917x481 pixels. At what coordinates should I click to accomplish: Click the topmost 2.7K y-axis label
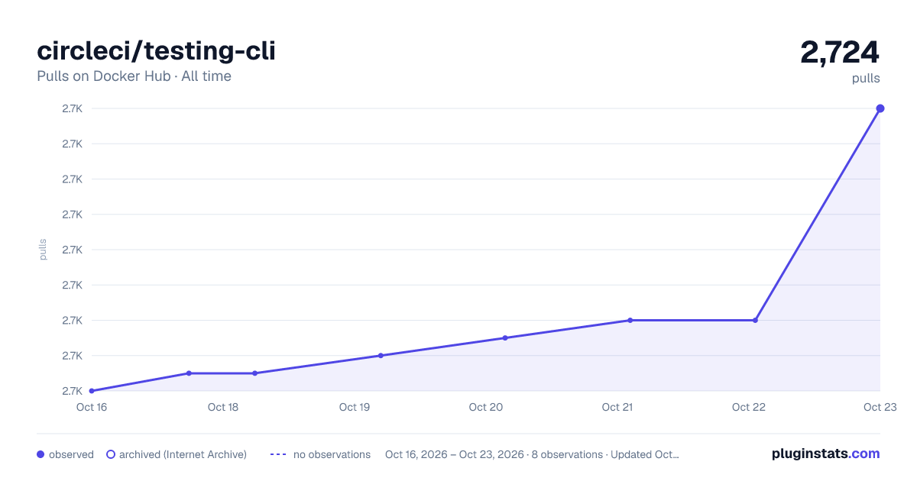point(73,108)
